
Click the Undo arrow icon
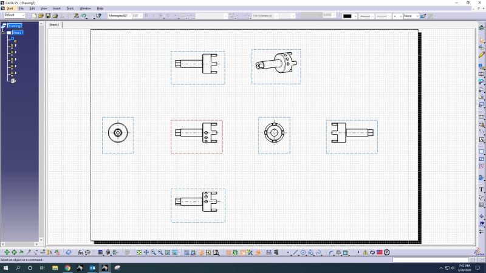point(84,16)
